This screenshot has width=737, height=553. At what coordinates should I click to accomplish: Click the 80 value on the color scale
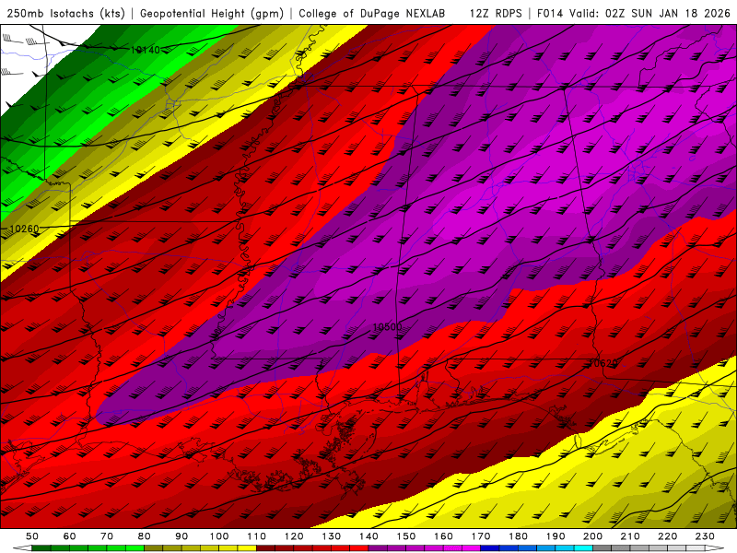[145, 536]
